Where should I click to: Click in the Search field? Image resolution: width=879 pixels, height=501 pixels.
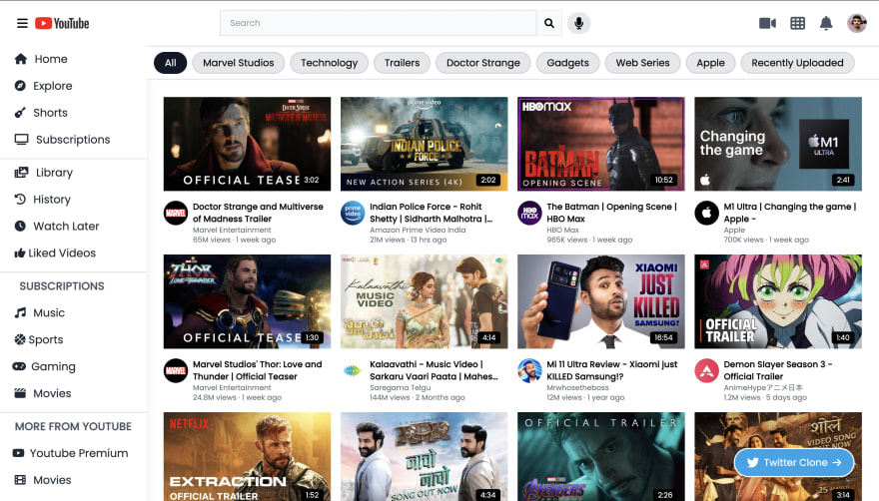379,23
